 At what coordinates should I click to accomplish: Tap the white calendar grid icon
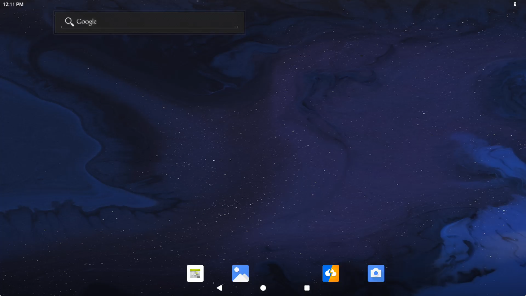pyautogui.click(x=195, y=273)
